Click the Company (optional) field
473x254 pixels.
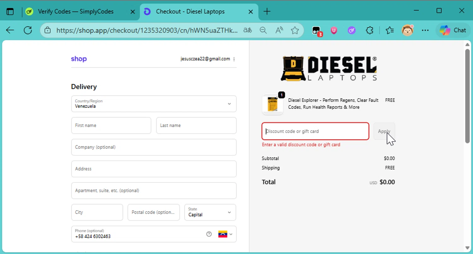click(x=154, y=147)
